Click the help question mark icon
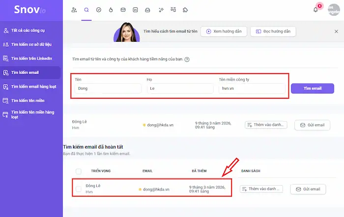Image resolution: width=344 pixels, height=217 pixels. (187, 59)
